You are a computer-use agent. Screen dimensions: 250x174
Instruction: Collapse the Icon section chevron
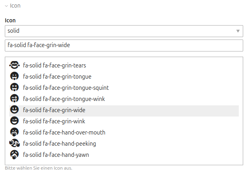coord(6,6)
